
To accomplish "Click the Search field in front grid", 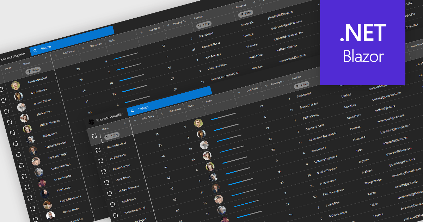I will 169,101.
